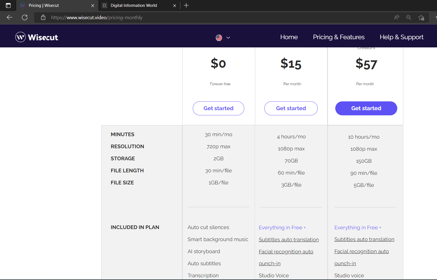The image size is (437, 280).
Task: Reload the Wisecut pricing page
Action: [x=25, y=18]
